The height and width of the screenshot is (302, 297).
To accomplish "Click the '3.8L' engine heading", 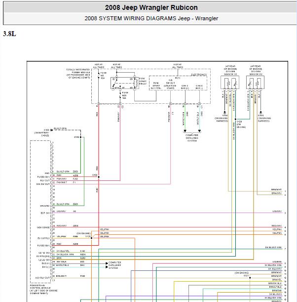I will tap(9, 34).
